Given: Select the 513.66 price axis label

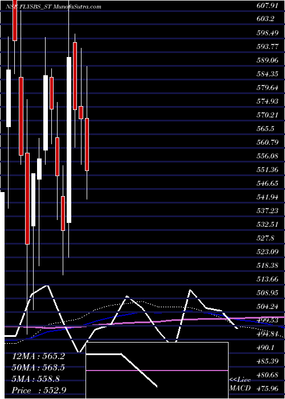Looking at the screenshot, I should (267, 280).
